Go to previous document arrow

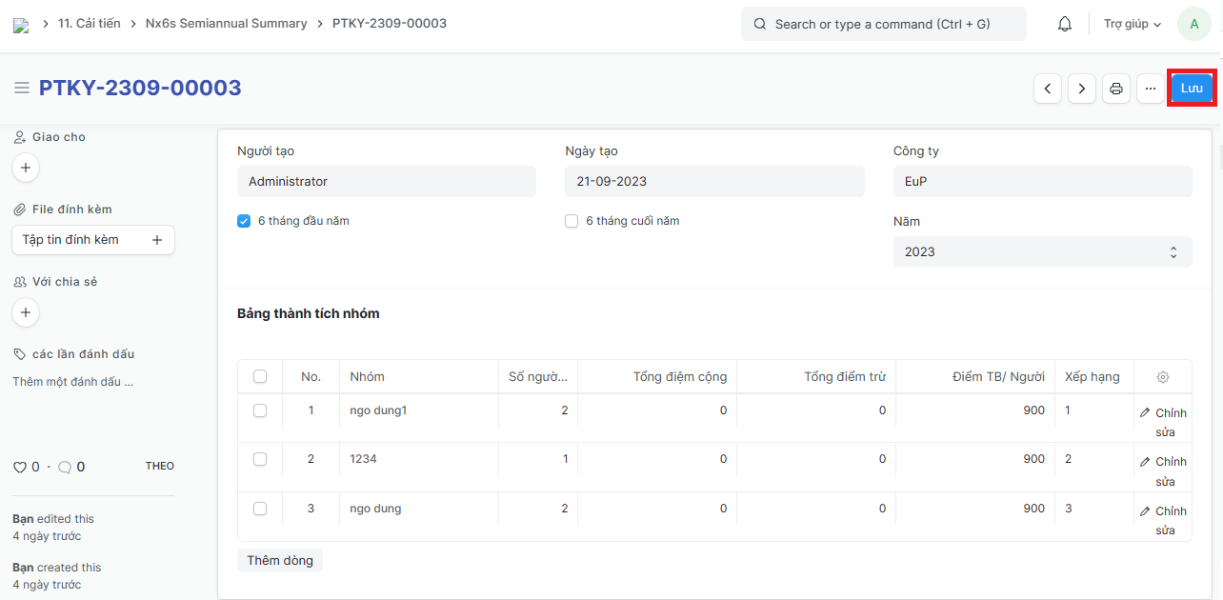1048,89
